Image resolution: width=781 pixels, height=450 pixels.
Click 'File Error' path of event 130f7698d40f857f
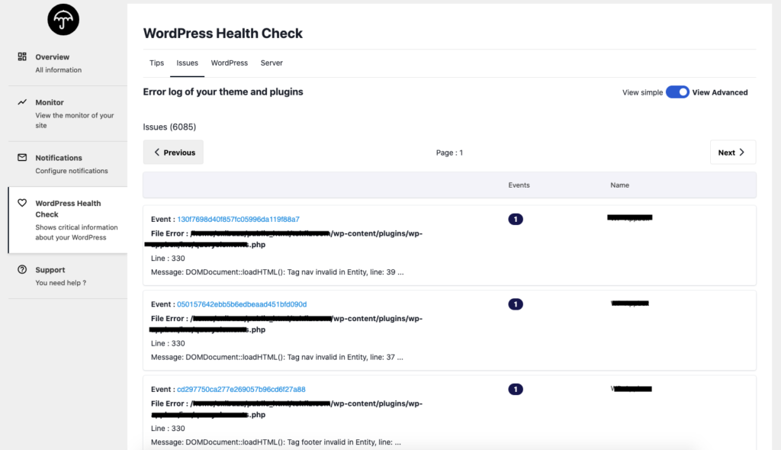(284, 239)
